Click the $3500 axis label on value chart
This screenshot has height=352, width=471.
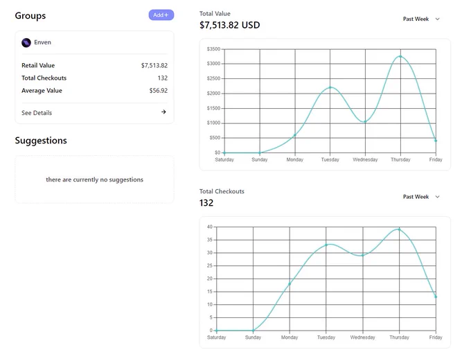213,49
